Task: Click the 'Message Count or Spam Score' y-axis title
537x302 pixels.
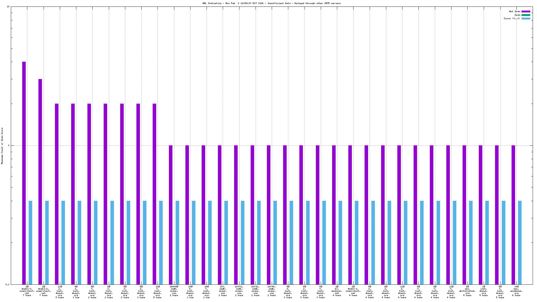Action: (2, 146)
